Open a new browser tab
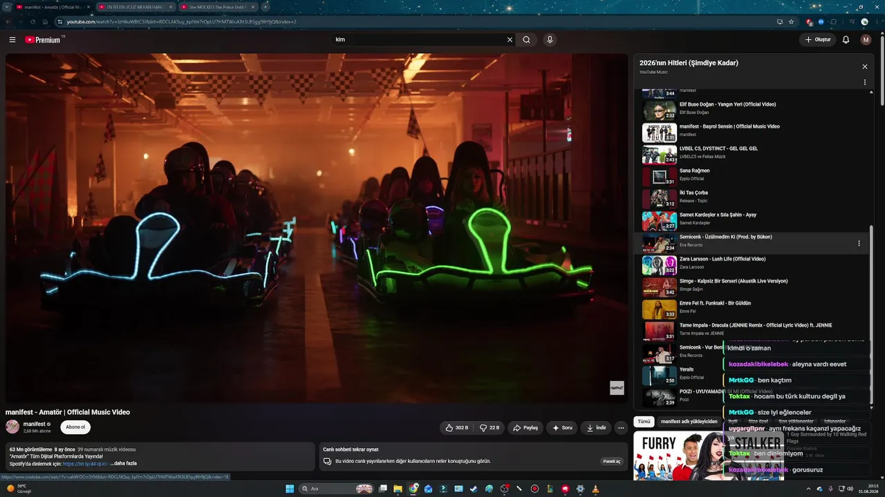Viewport: 885px width, 497px height. (x=265, y=7)
